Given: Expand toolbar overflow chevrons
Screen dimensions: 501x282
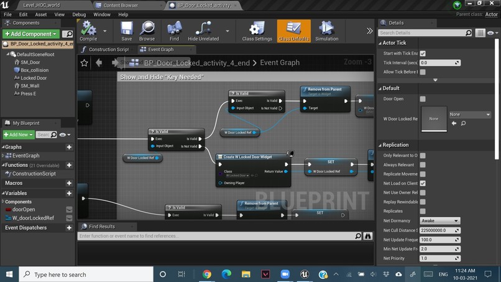Looking at the screenshot, I should tap(369, 31).
